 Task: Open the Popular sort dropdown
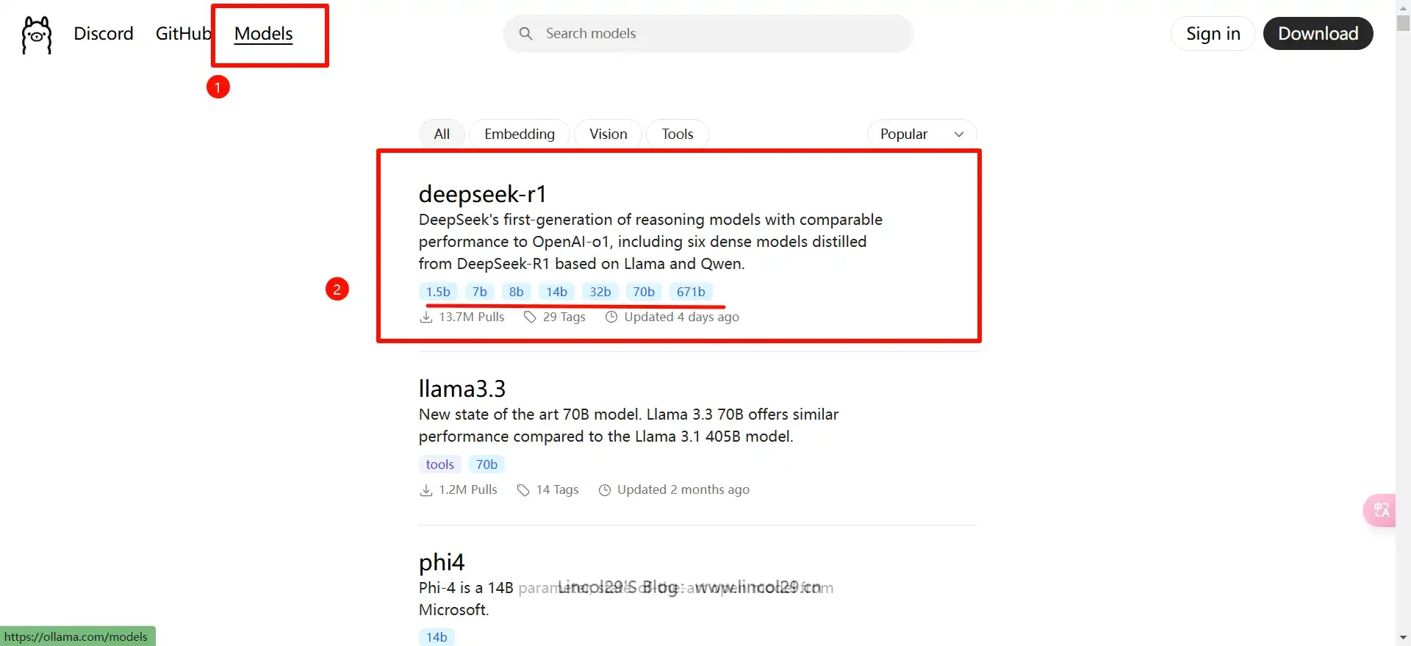[x=921, y=134]
